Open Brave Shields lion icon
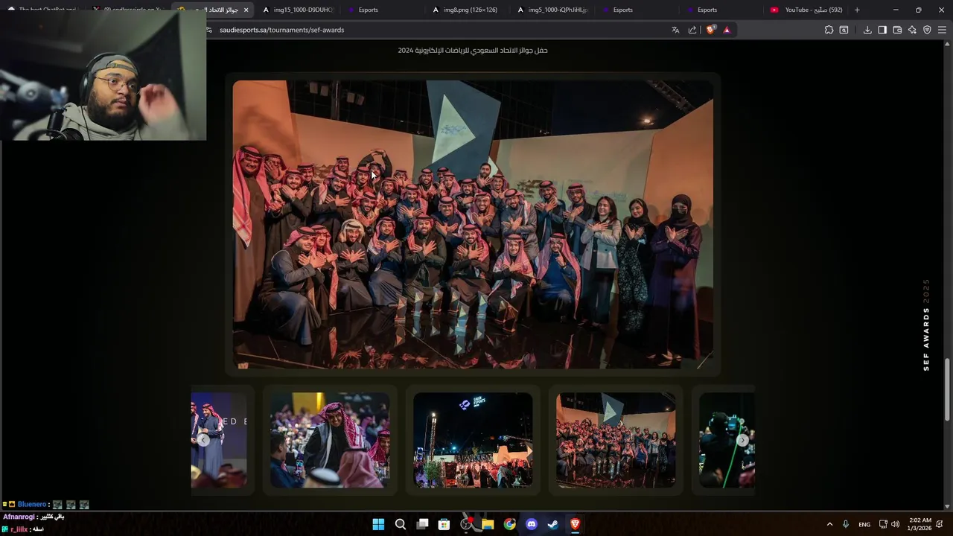This screenshot has width=953, height=536. (710, 30)
